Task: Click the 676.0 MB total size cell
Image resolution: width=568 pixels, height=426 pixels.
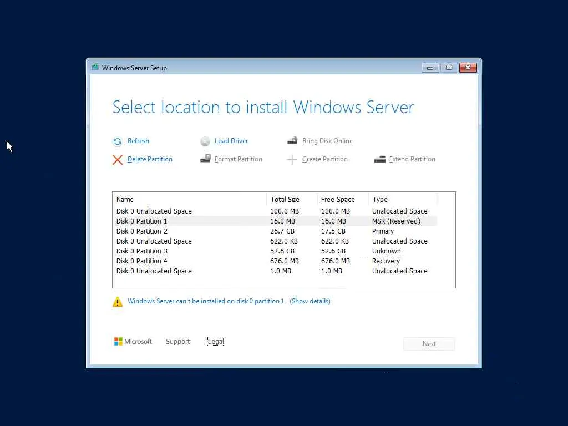Action: [285, 261]
